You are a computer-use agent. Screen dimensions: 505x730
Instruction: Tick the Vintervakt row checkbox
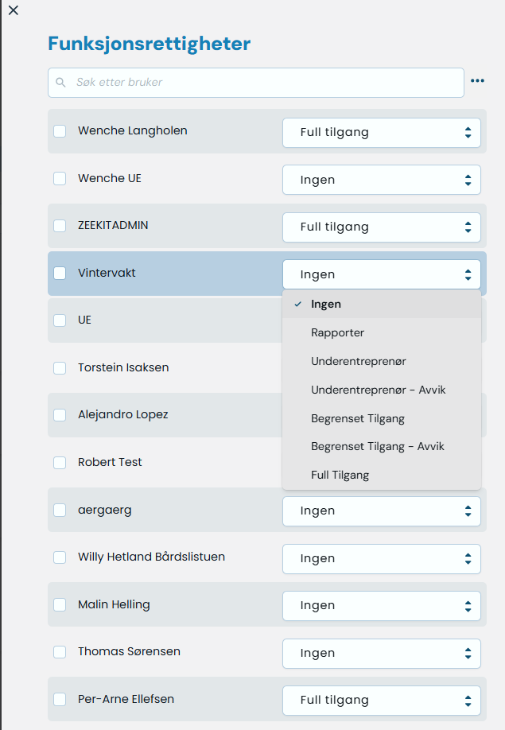click(60, 274)
